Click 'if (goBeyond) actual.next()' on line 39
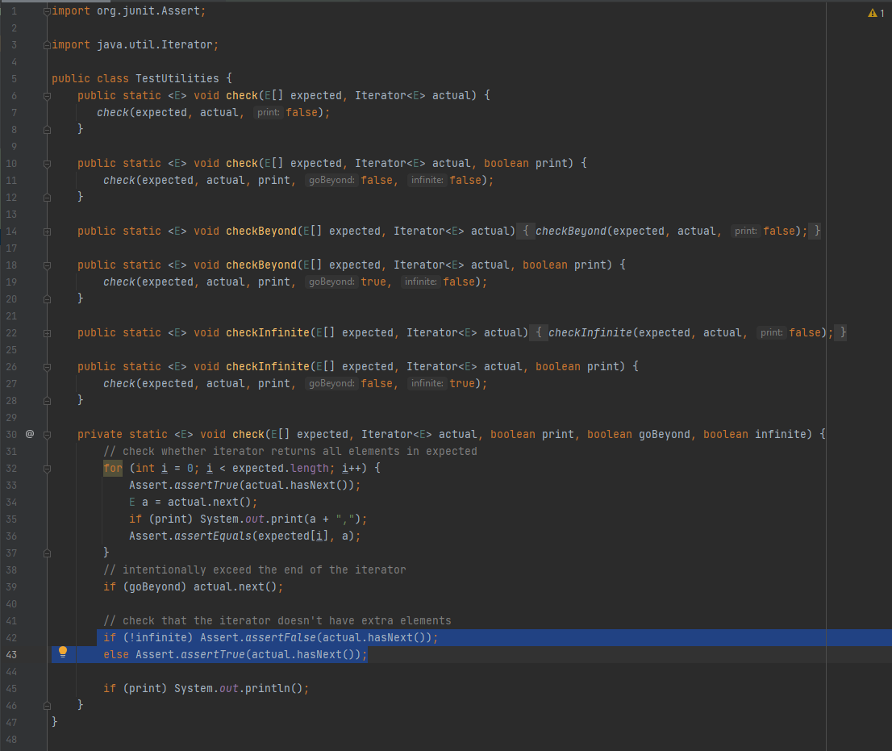 (193, 586)
